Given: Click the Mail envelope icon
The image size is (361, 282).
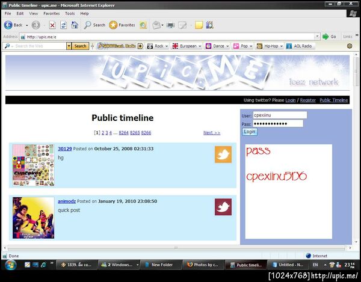Looking at the screenshot, I should pyautogui.click(x=156, y=25).
